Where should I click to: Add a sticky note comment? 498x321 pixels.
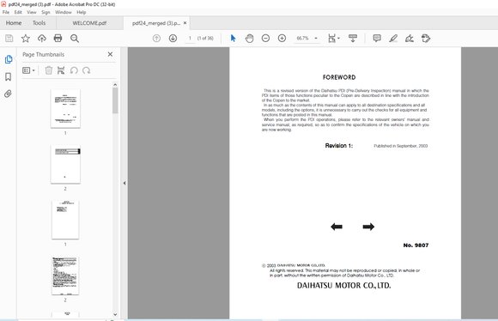click(x=377, y=39)
